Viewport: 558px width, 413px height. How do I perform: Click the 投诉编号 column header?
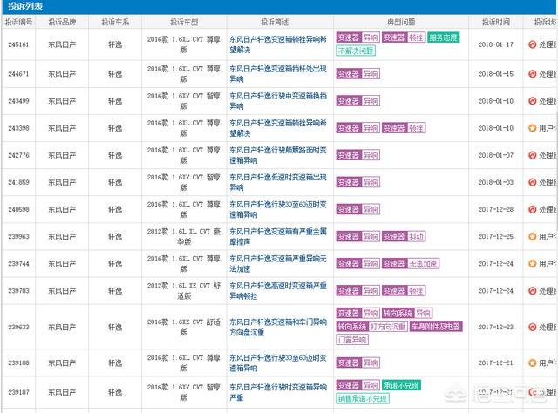pos(19,22)
